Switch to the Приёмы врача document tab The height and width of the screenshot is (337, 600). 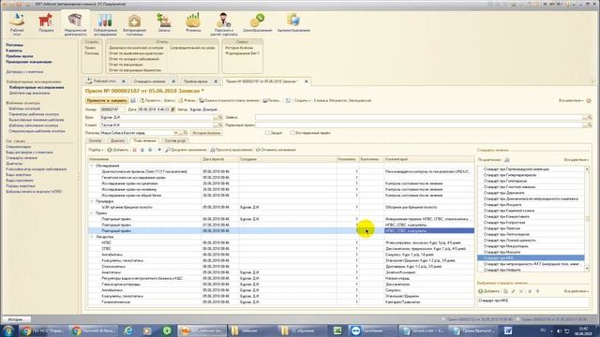196,81
